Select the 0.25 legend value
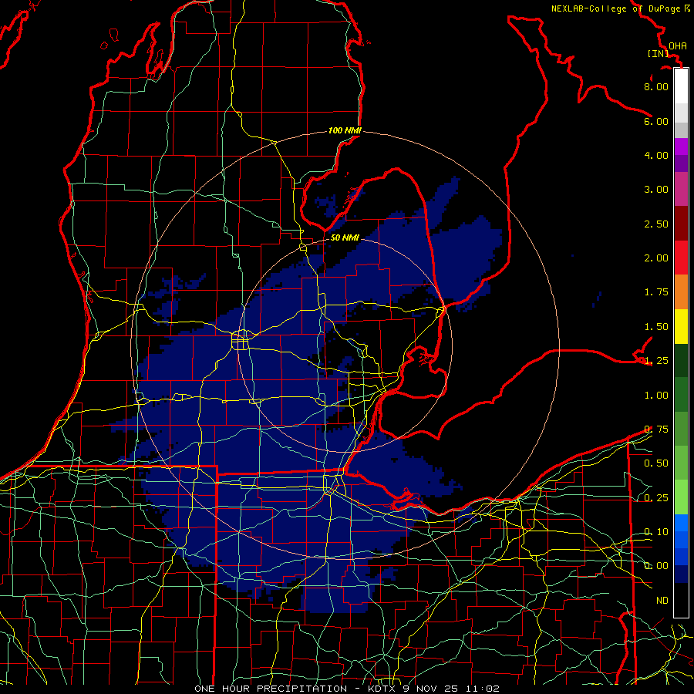Screen dimensions: 694x694 coord(656,498)
